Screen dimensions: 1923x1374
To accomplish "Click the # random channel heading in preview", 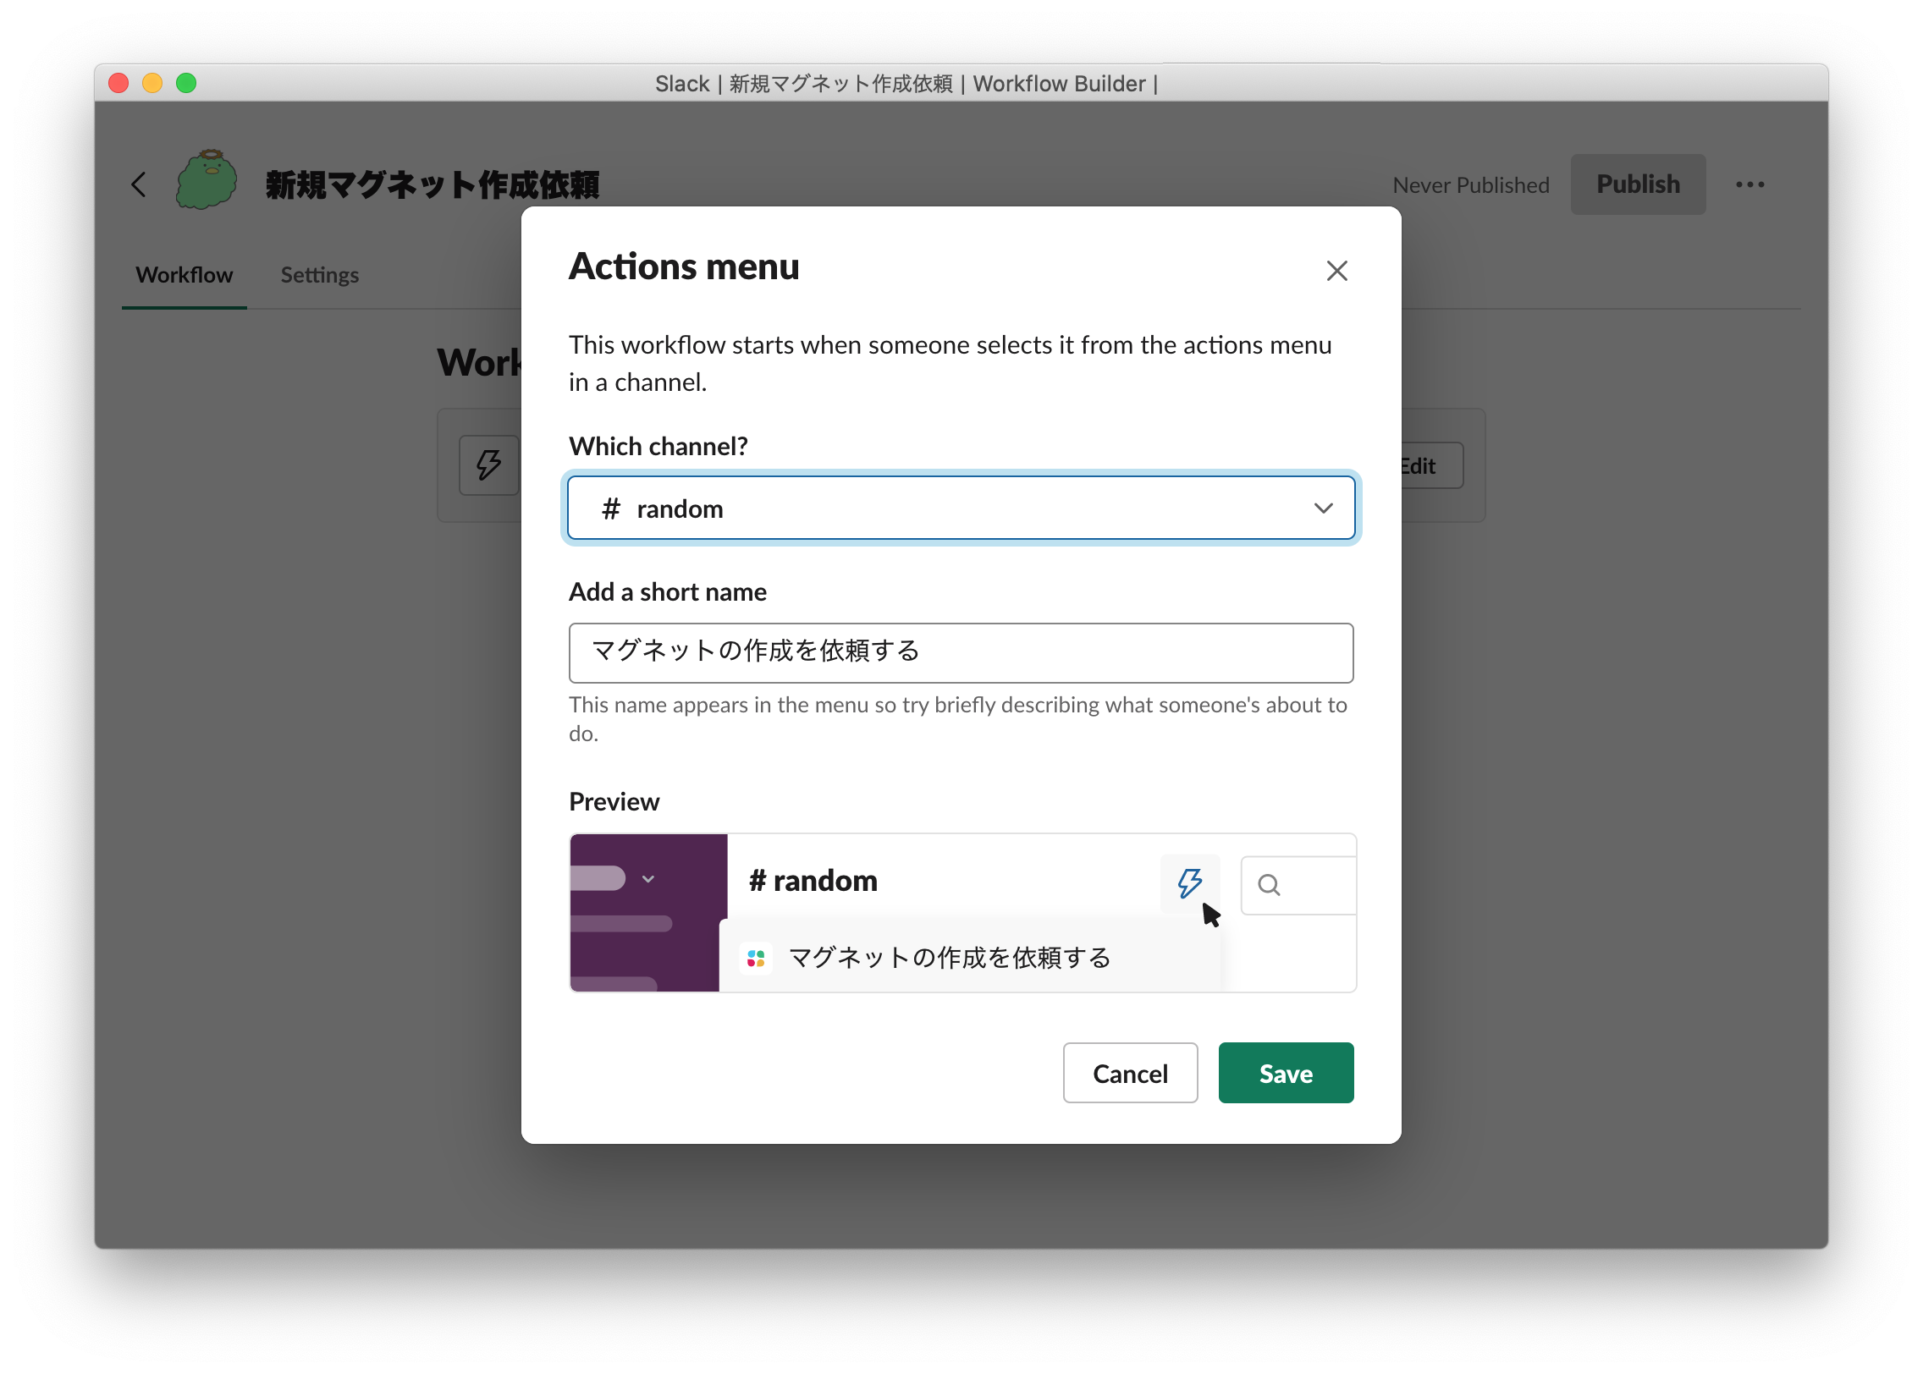I will (813, 881).
